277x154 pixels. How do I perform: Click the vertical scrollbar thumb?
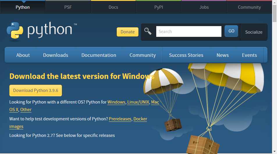coord(274,13)
